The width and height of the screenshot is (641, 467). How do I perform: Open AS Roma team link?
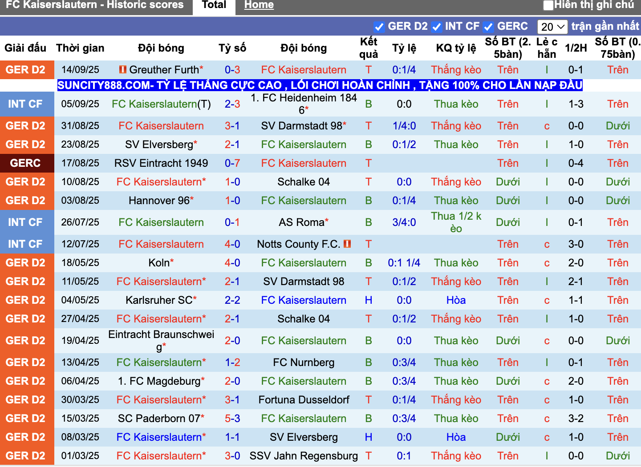[301, 222]
